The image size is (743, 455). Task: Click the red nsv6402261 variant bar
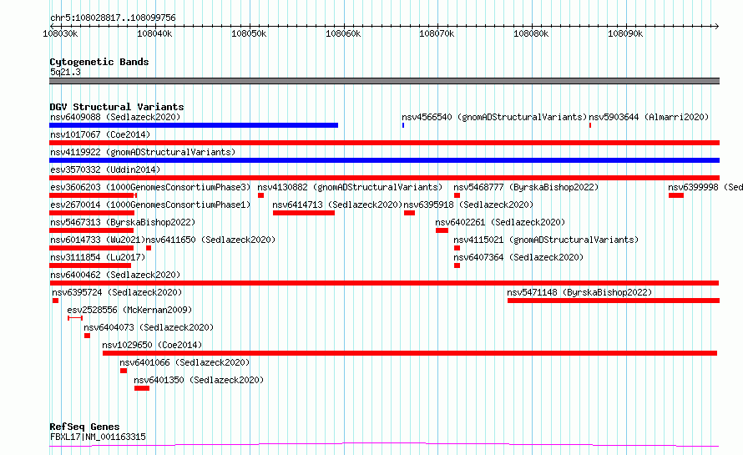click(x=442, y=230)
